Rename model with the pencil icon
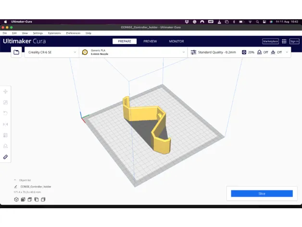Viewport: 302px width, 227px height. [x=15, y=187]
